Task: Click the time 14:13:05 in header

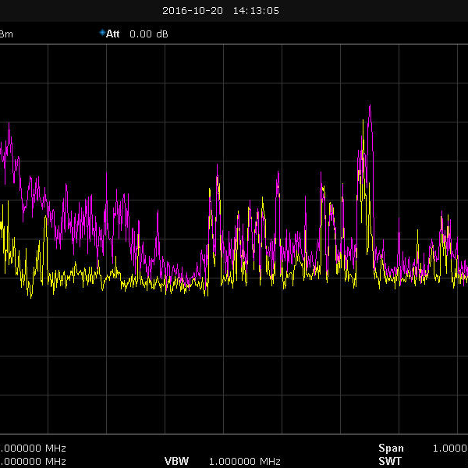Action: (256, 11)
